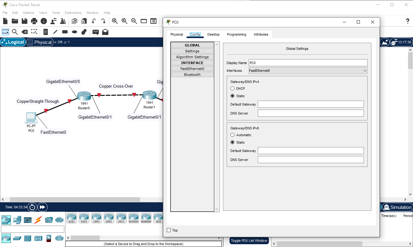The image size is (413, 247).
Task: Redo the last action
Action: tap(103, 21)
